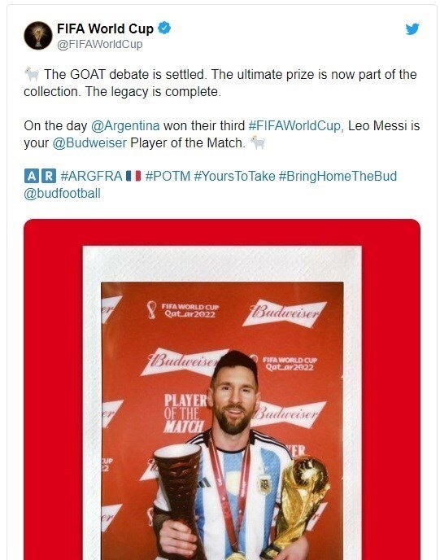Click the goat emoji before 'The GOAT debate'
Image resolution: width=440 pixels, height=560 pixels.
click(x=32, y=74)
